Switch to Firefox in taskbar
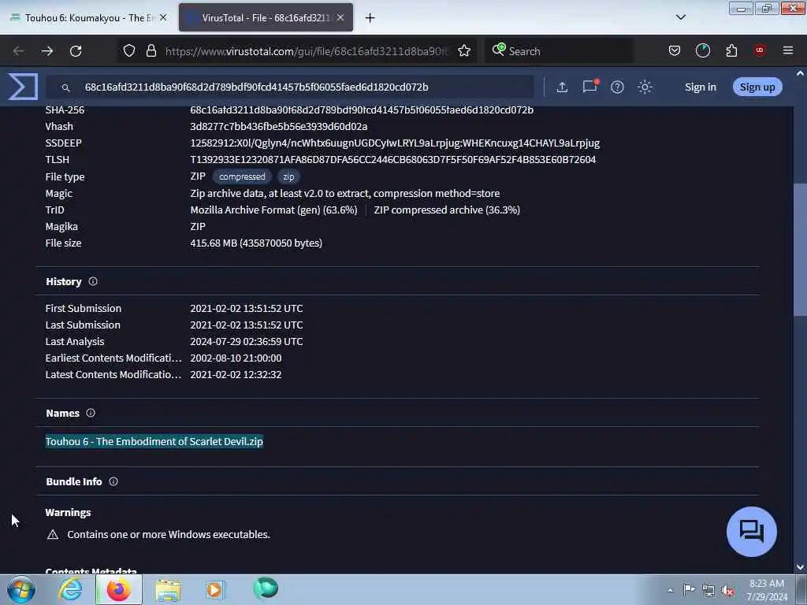The width and height of the screenshot is (807, 605). point(119,589)
